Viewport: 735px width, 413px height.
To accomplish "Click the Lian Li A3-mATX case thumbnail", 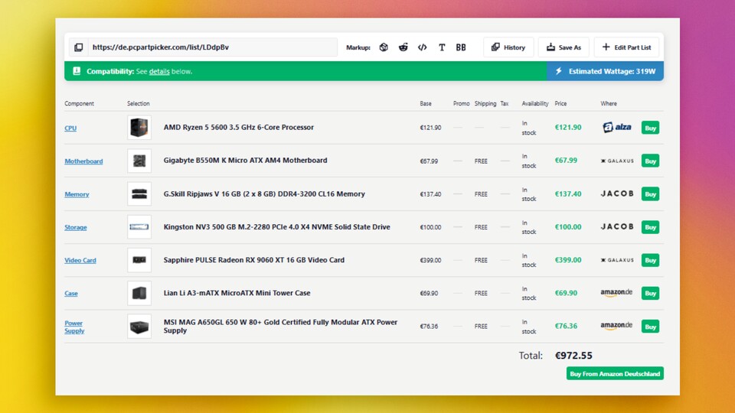I will (139, 293).
